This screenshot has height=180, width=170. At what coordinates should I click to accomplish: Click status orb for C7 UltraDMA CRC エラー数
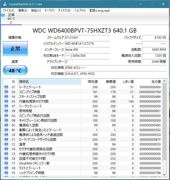(6, 163)
